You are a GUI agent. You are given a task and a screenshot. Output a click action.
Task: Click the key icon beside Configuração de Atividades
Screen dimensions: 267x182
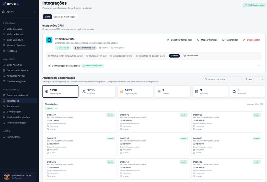[x=49, y=66]
